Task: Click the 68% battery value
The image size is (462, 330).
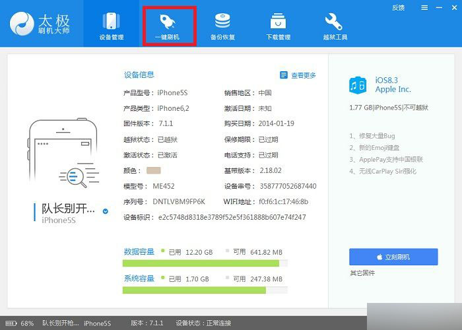Action: pos(27,323)
